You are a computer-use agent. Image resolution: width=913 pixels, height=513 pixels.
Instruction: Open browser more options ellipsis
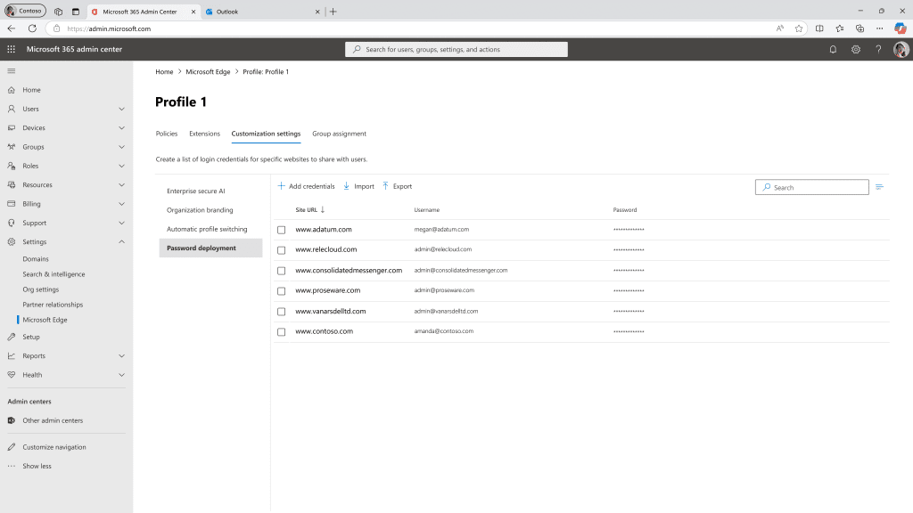tap(879, 28)
